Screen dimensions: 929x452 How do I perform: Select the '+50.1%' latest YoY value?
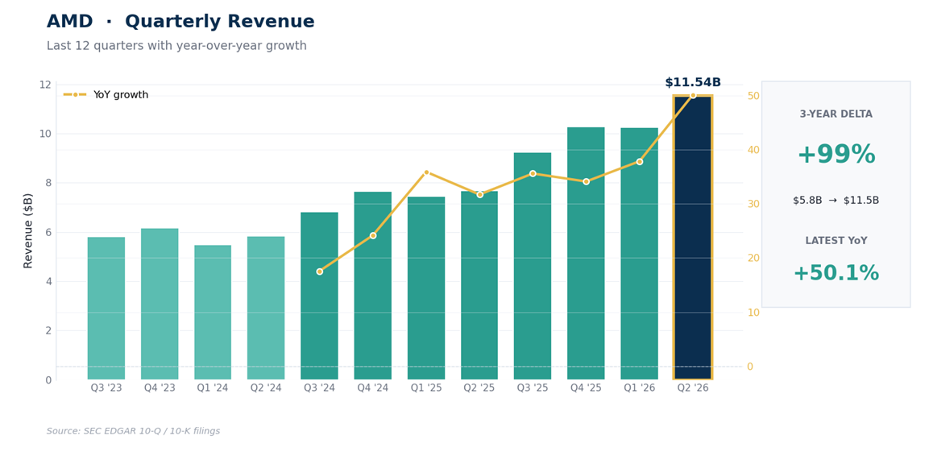(x=836, y=273)
